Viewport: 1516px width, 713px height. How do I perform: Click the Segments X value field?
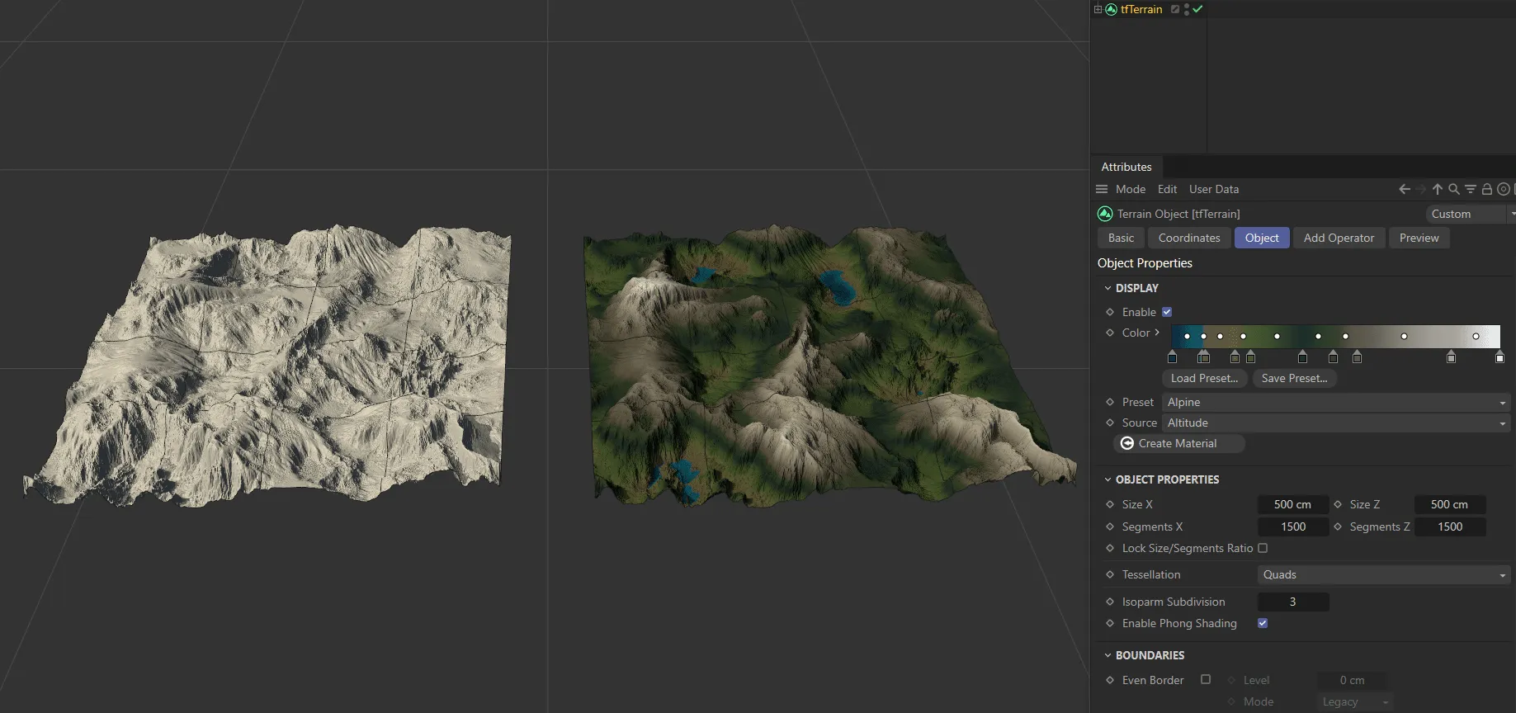coord(1292,526)
